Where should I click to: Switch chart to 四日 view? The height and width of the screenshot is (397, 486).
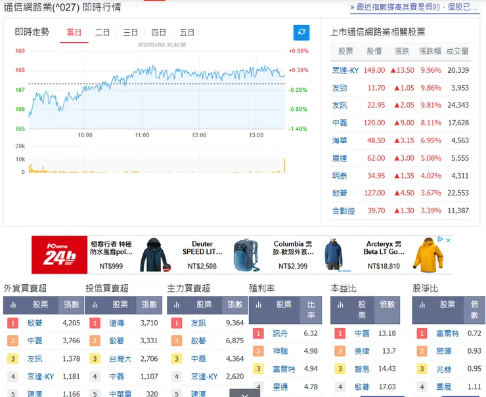[159, 33]
